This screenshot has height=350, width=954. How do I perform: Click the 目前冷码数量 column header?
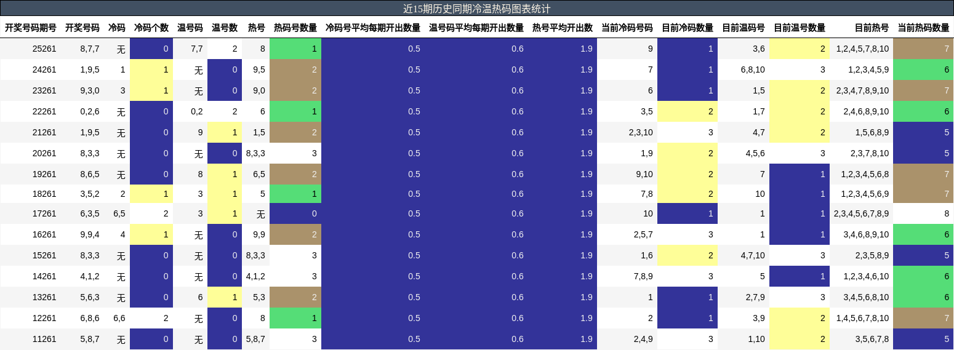pos(687,28)
